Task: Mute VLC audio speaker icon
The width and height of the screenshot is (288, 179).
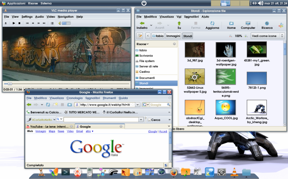Action: (x=59, y=23)
